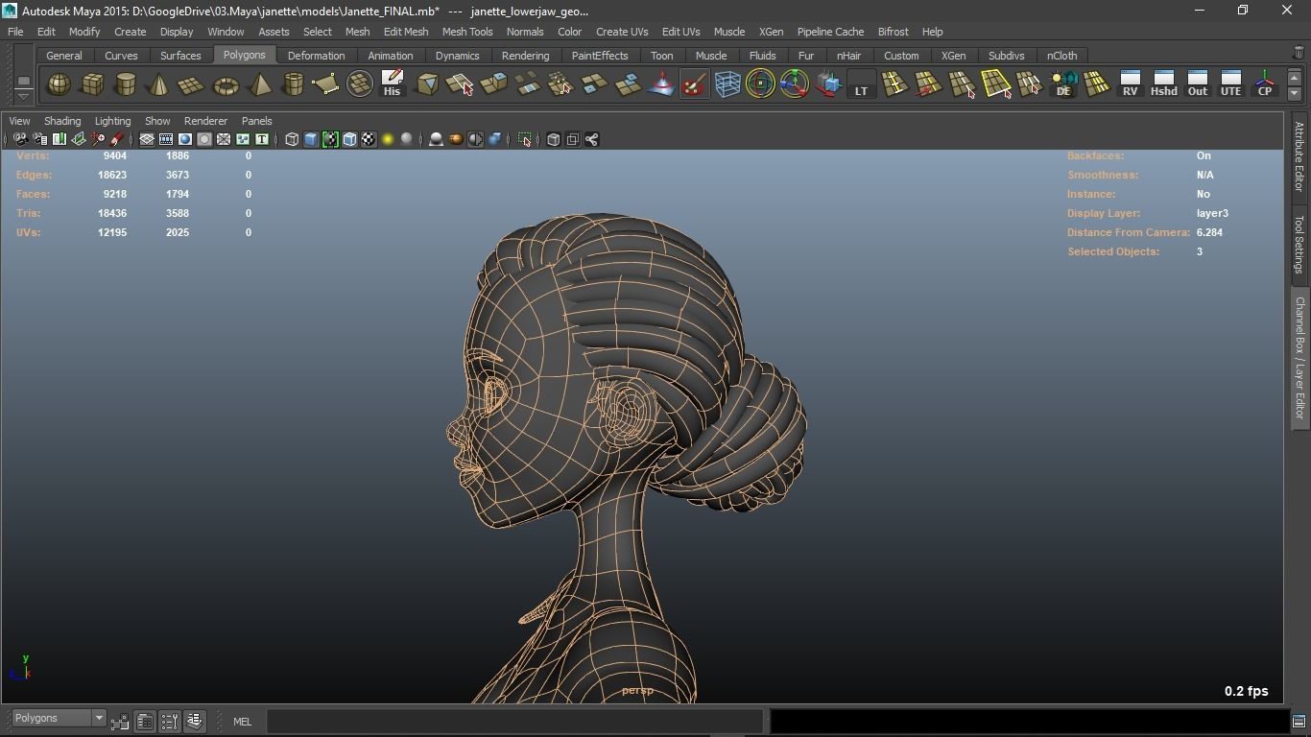
Task: Click the shelf down arrow
Action: [1294, 93]
